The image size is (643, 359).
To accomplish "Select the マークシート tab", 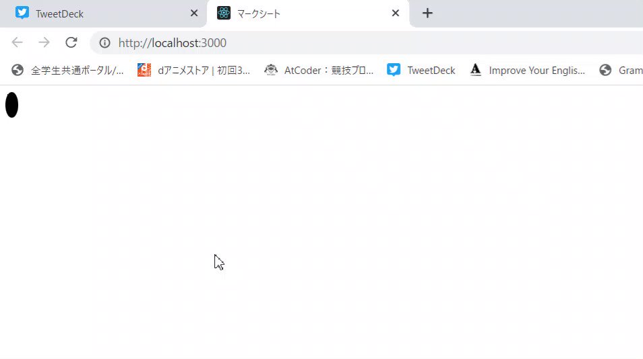I will [x=309, y=13].
